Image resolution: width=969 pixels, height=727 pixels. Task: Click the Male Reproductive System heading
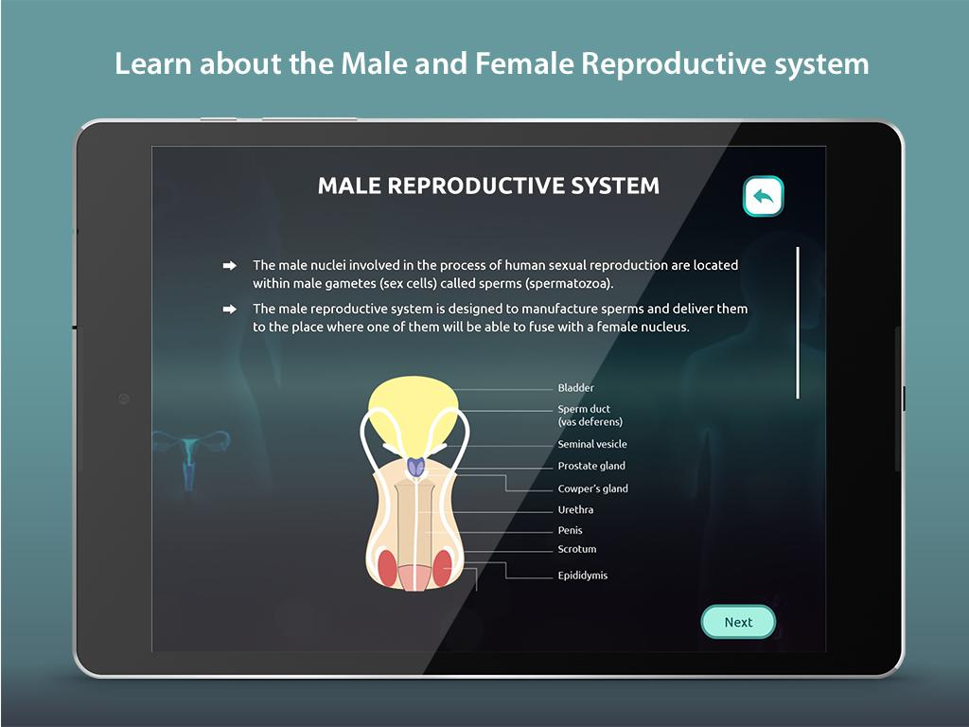pos(488,186)
